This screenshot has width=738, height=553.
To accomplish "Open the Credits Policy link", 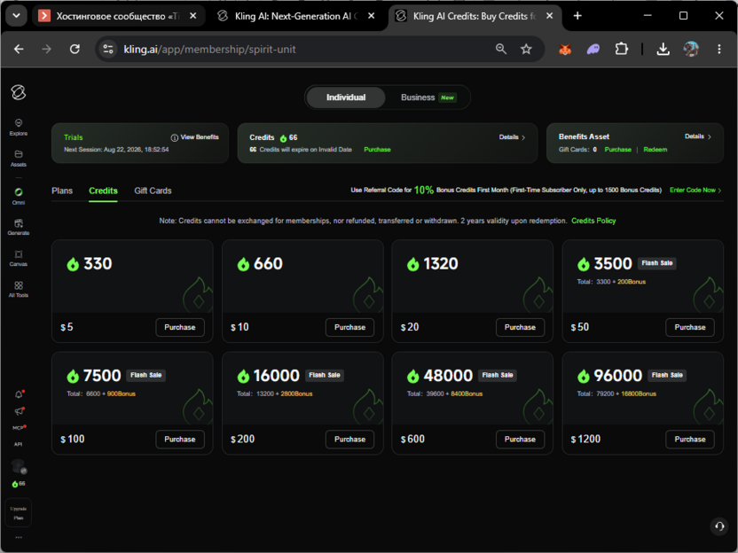I will coord(593,221).
